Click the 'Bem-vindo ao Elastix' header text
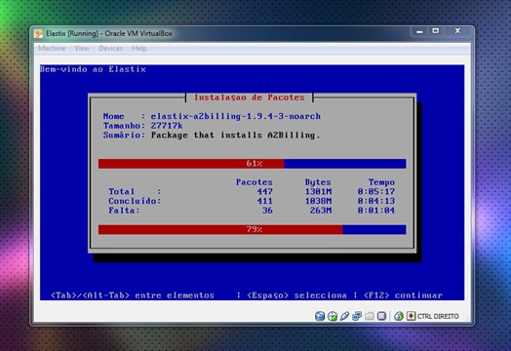 pyautogui.click(x=93, y=69)
